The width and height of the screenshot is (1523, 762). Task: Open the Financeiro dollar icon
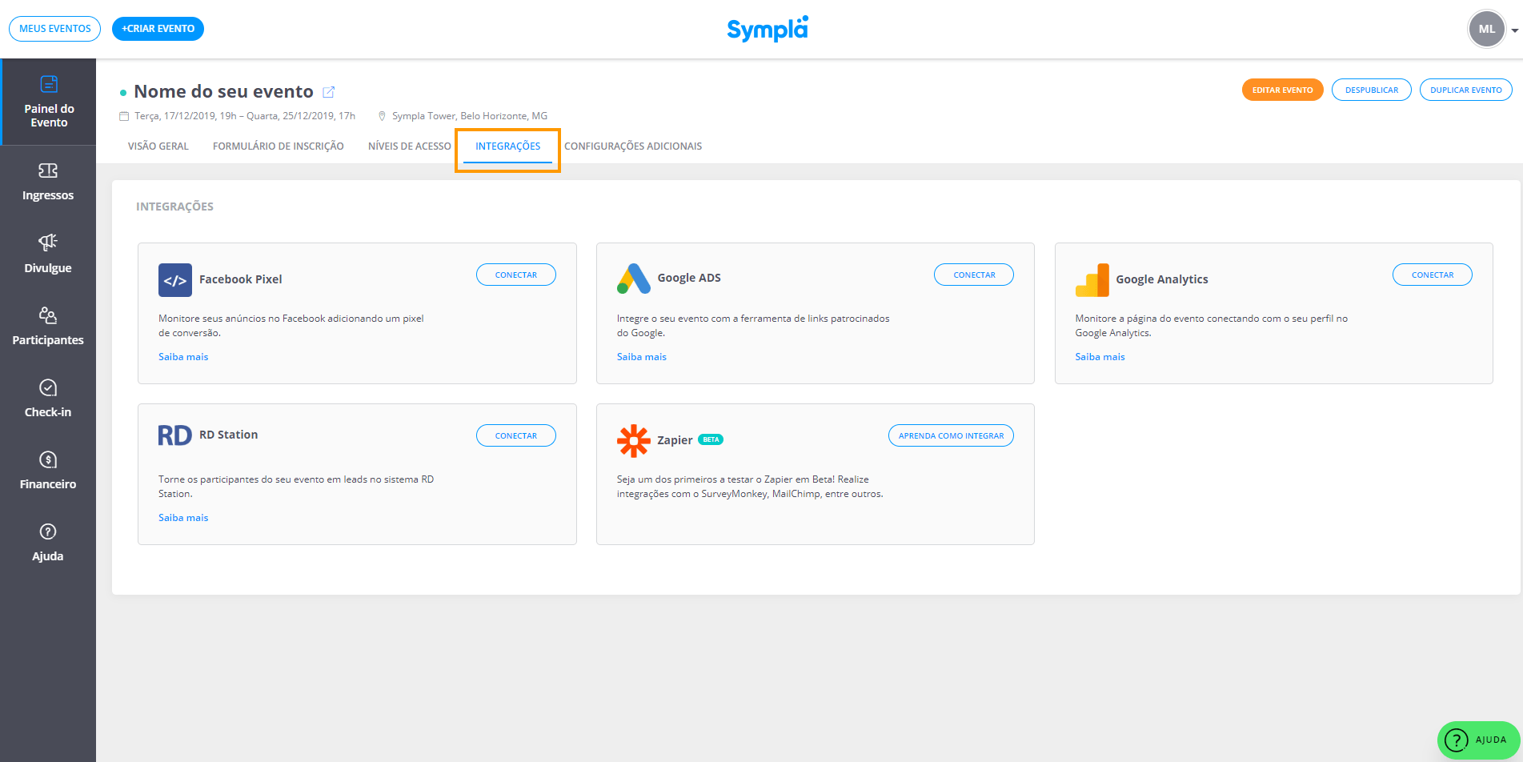[48, 459]
